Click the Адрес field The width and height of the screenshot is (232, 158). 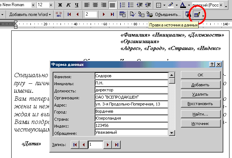tap(131, 104)
